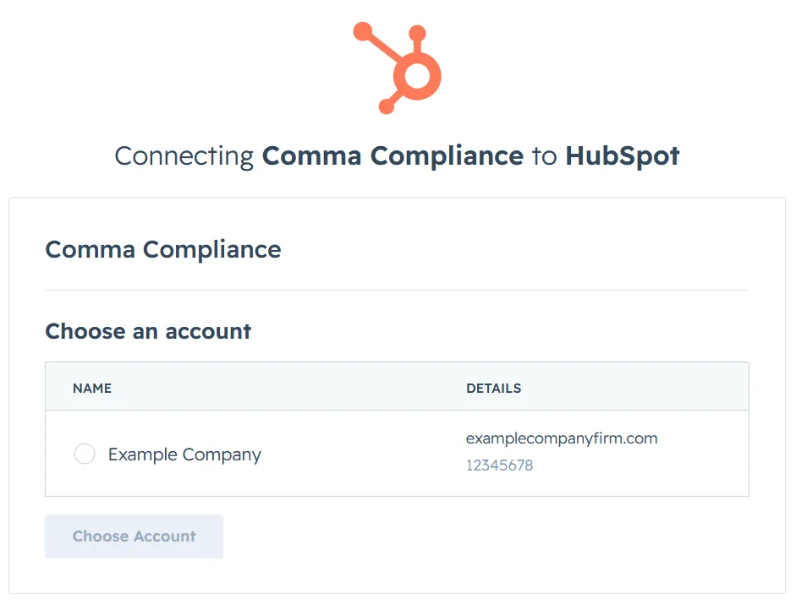This screenshot has width=796, height=604.
Task: Click the Choose an account heading
Action: point(148,331)
